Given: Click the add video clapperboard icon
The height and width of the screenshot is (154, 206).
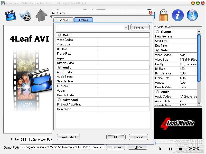Looking at the screenshot, I should click(x=11, y=15).
